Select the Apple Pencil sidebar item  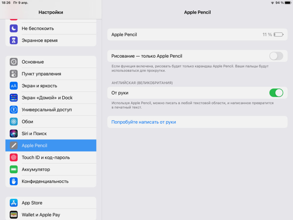(x=51, y=146)
